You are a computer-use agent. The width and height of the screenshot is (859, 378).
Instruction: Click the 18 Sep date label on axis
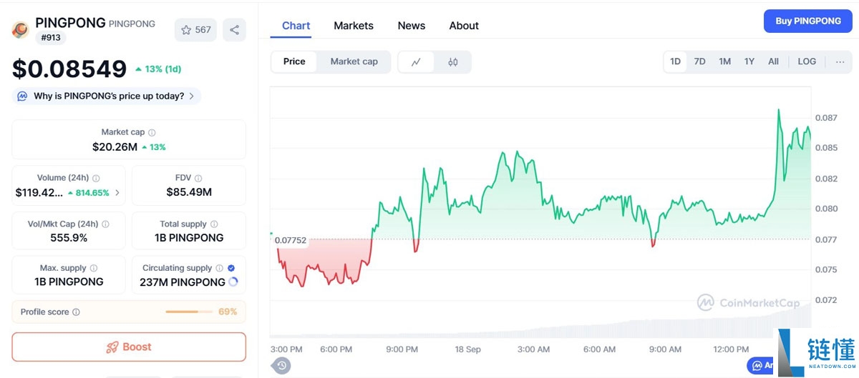tap(468, 349)
